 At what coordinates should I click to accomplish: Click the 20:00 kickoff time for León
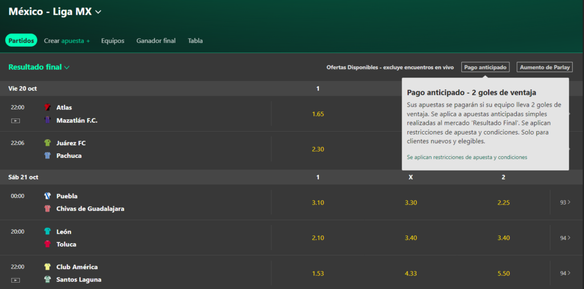click(18, 231)
